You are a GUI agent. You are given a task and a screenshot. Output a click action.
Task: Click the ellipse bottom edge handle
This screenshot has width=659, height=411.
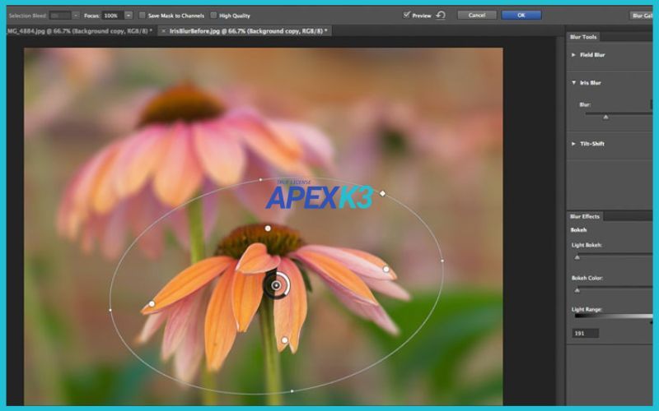tap(292, 391)
